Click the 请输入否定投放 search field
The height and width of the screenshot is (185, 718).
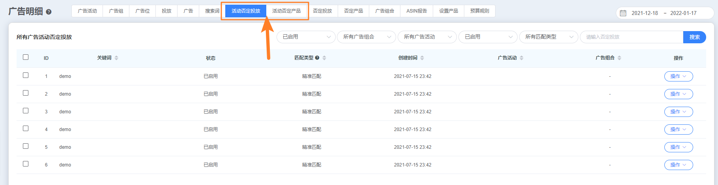pos(631,37)
